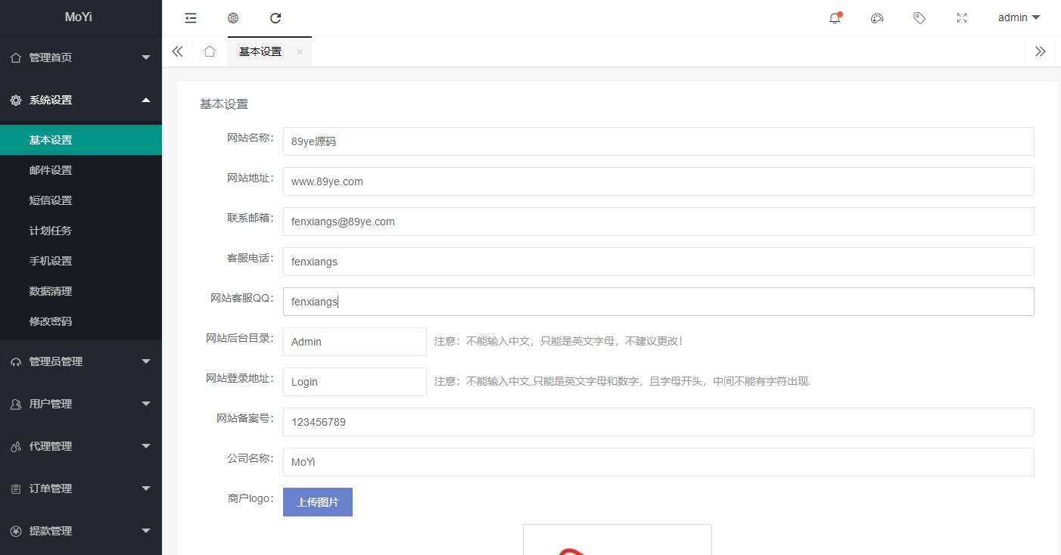This screenshot has height=555, width=1061.
Task: Toggle the fullscreen icon
Action: 962,18
